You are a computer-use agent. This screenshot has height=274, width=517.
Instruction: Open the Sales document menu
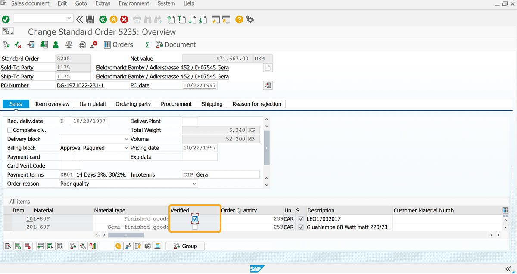click(30, 3)
